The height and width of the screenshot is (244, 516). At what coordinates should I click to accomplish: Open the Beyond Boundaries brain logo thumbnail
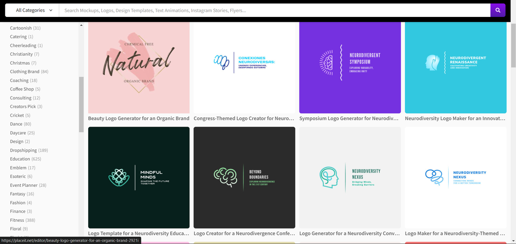[244, 177]
